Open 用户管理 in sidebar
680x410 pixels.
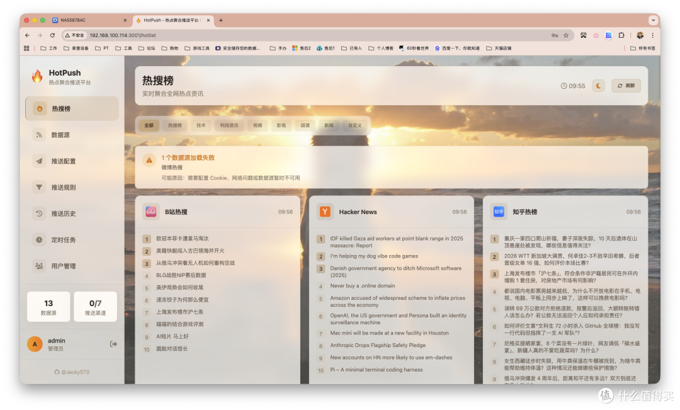[x=72, y=266]
